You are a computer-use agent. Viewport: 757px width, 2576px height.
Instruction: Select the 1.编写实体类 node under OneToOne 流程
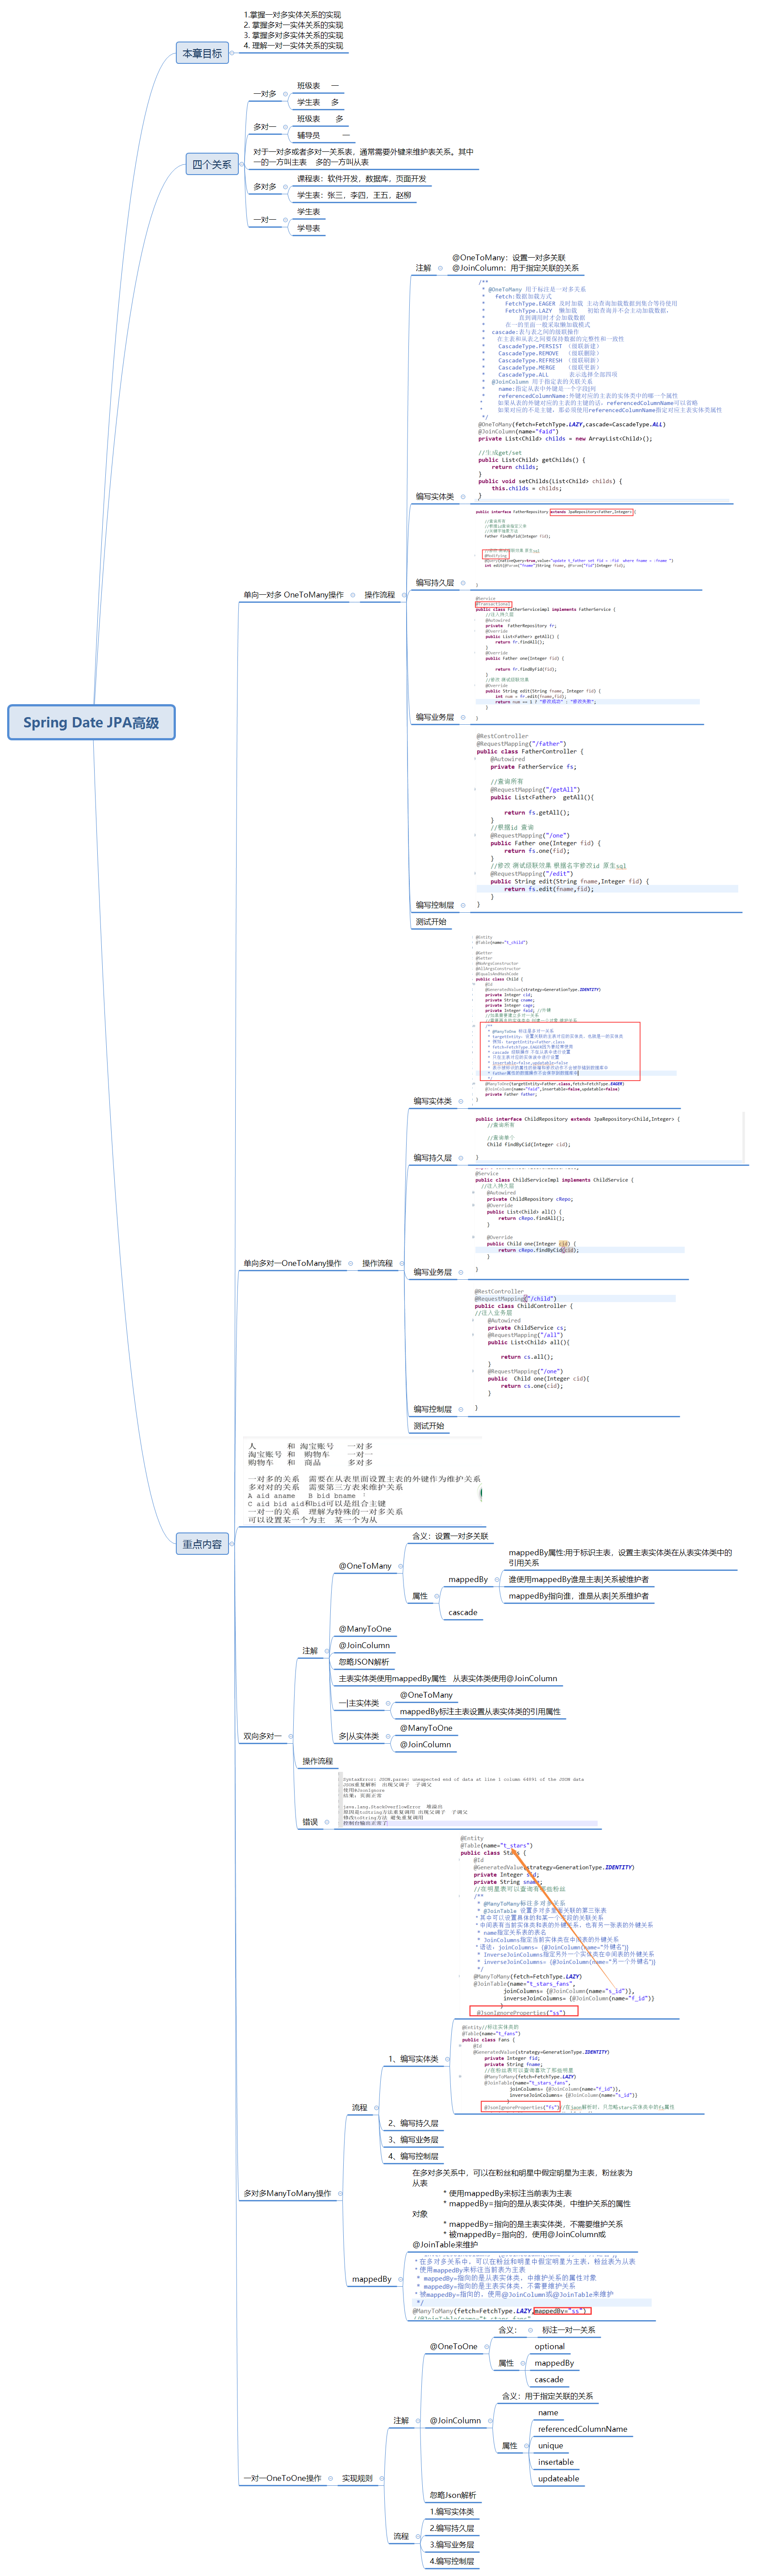[452, 2512]
